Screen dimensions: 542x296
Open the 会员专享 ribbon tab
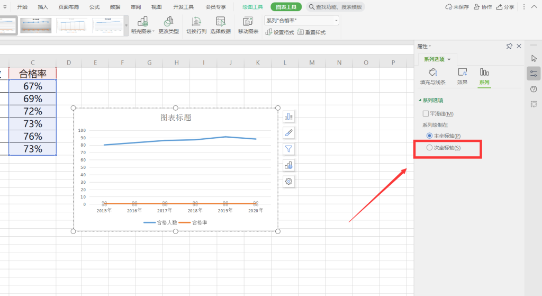(x=216, y=7)
